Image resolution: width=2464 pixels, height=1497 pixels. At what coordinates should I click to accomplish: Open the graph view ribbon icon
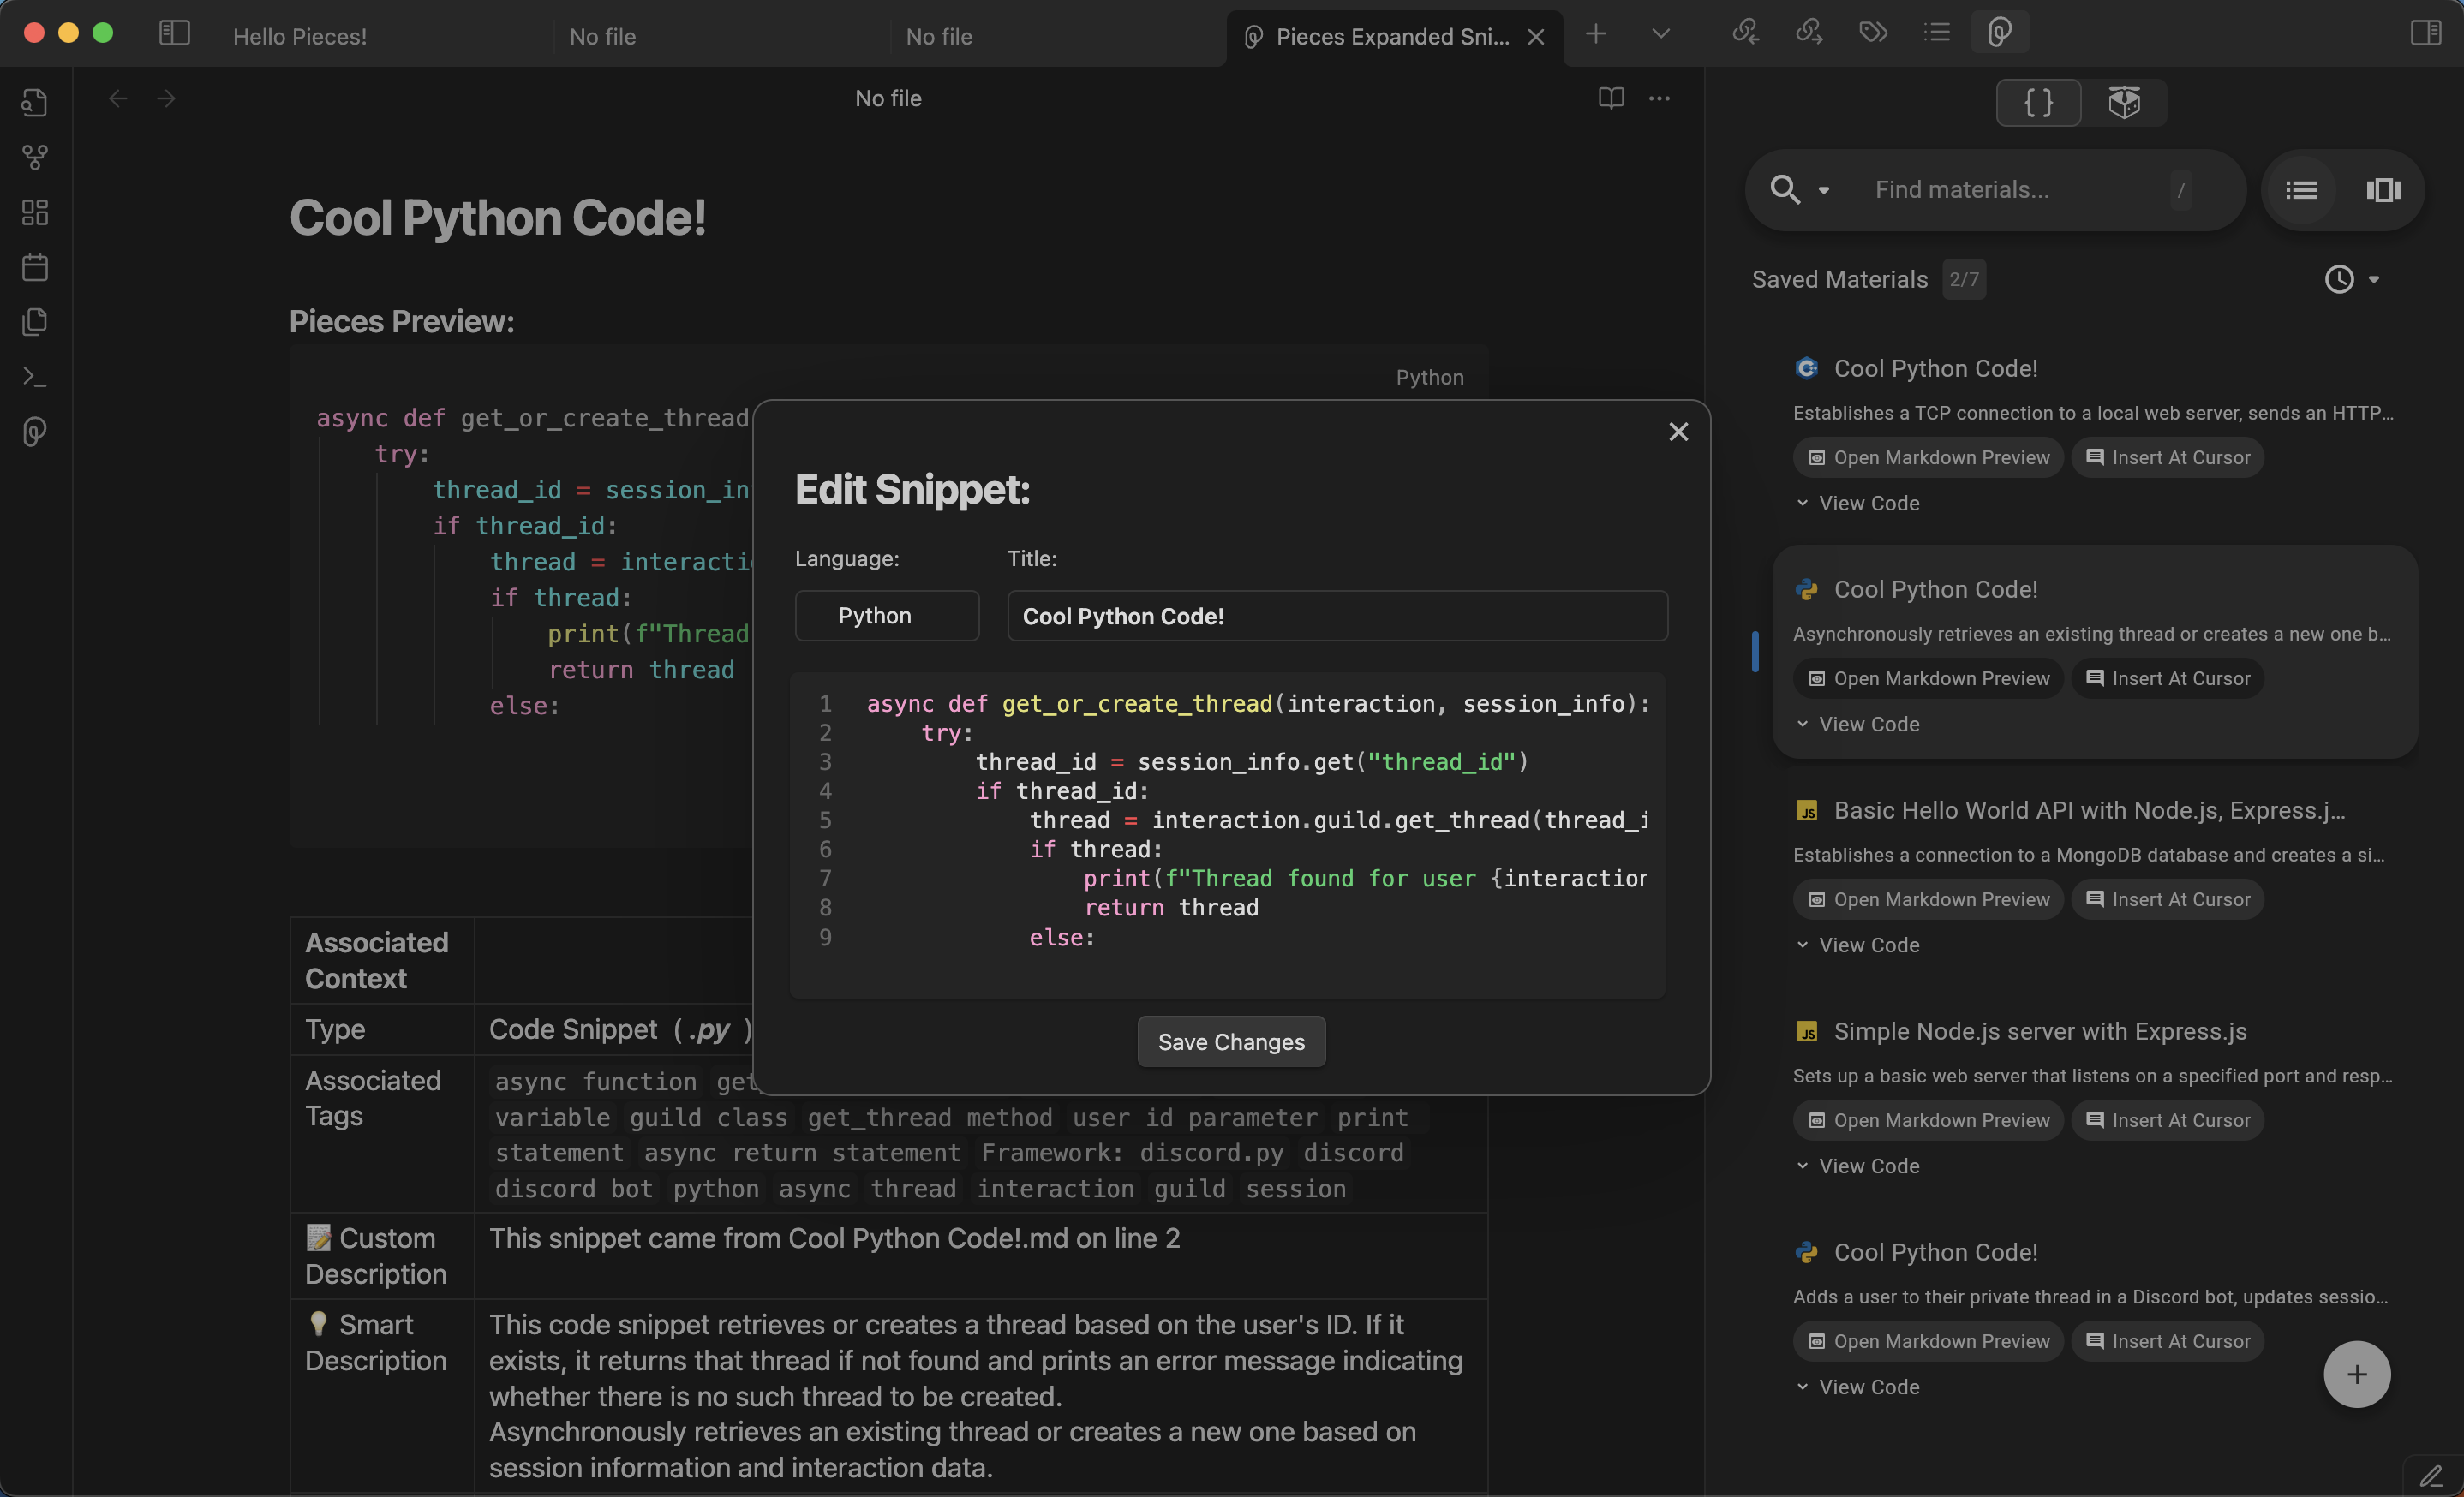click(35, 157)
